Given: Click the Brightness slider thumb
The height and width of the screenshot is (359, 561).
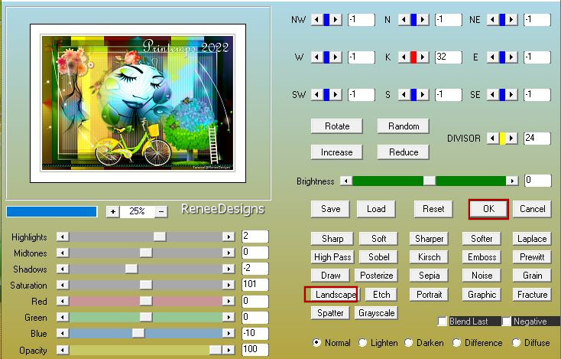Looking at the screenshot, I should click(430, 181).
